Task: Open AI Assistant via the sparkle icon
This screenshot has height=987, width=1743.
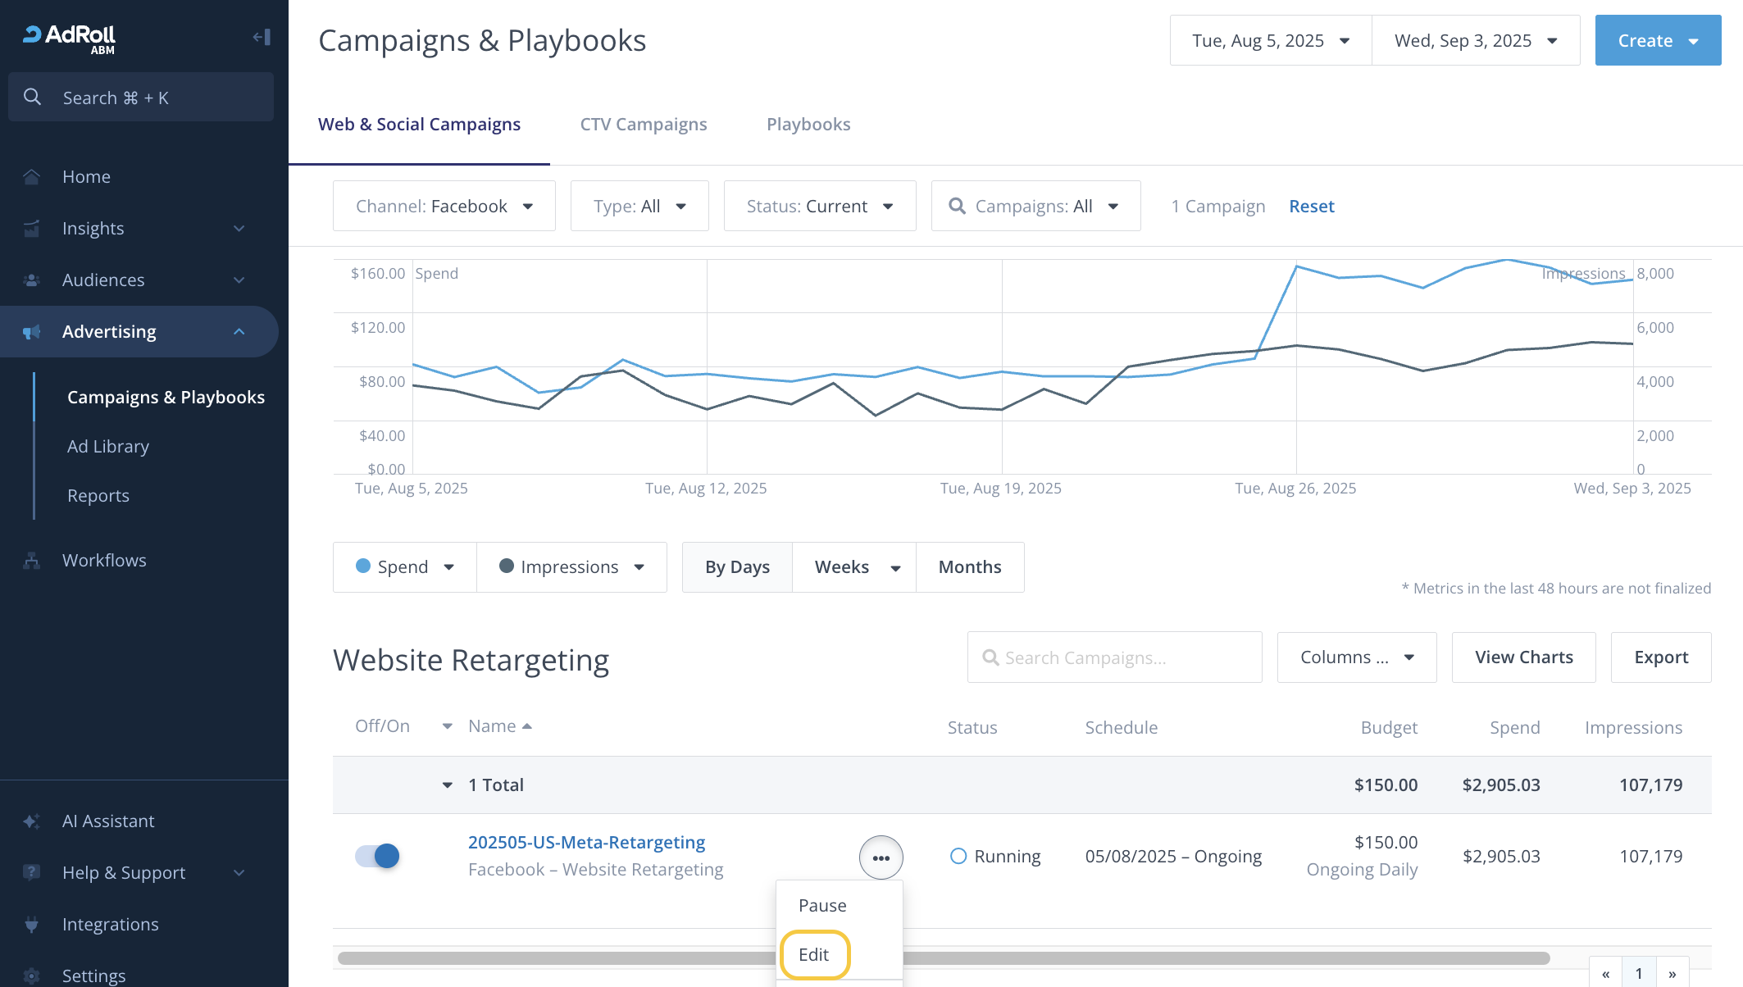Action: click(32, 821)
